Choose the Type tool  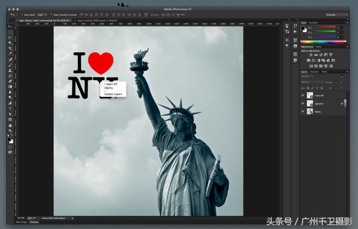[x=10, y=109]
